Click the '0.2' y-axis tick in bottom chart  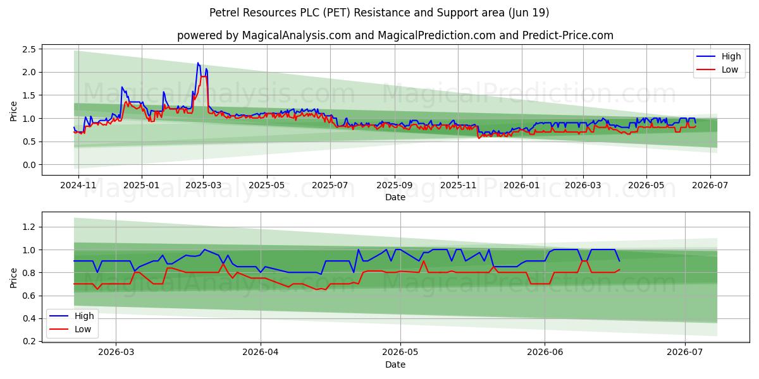coord(30,341)
